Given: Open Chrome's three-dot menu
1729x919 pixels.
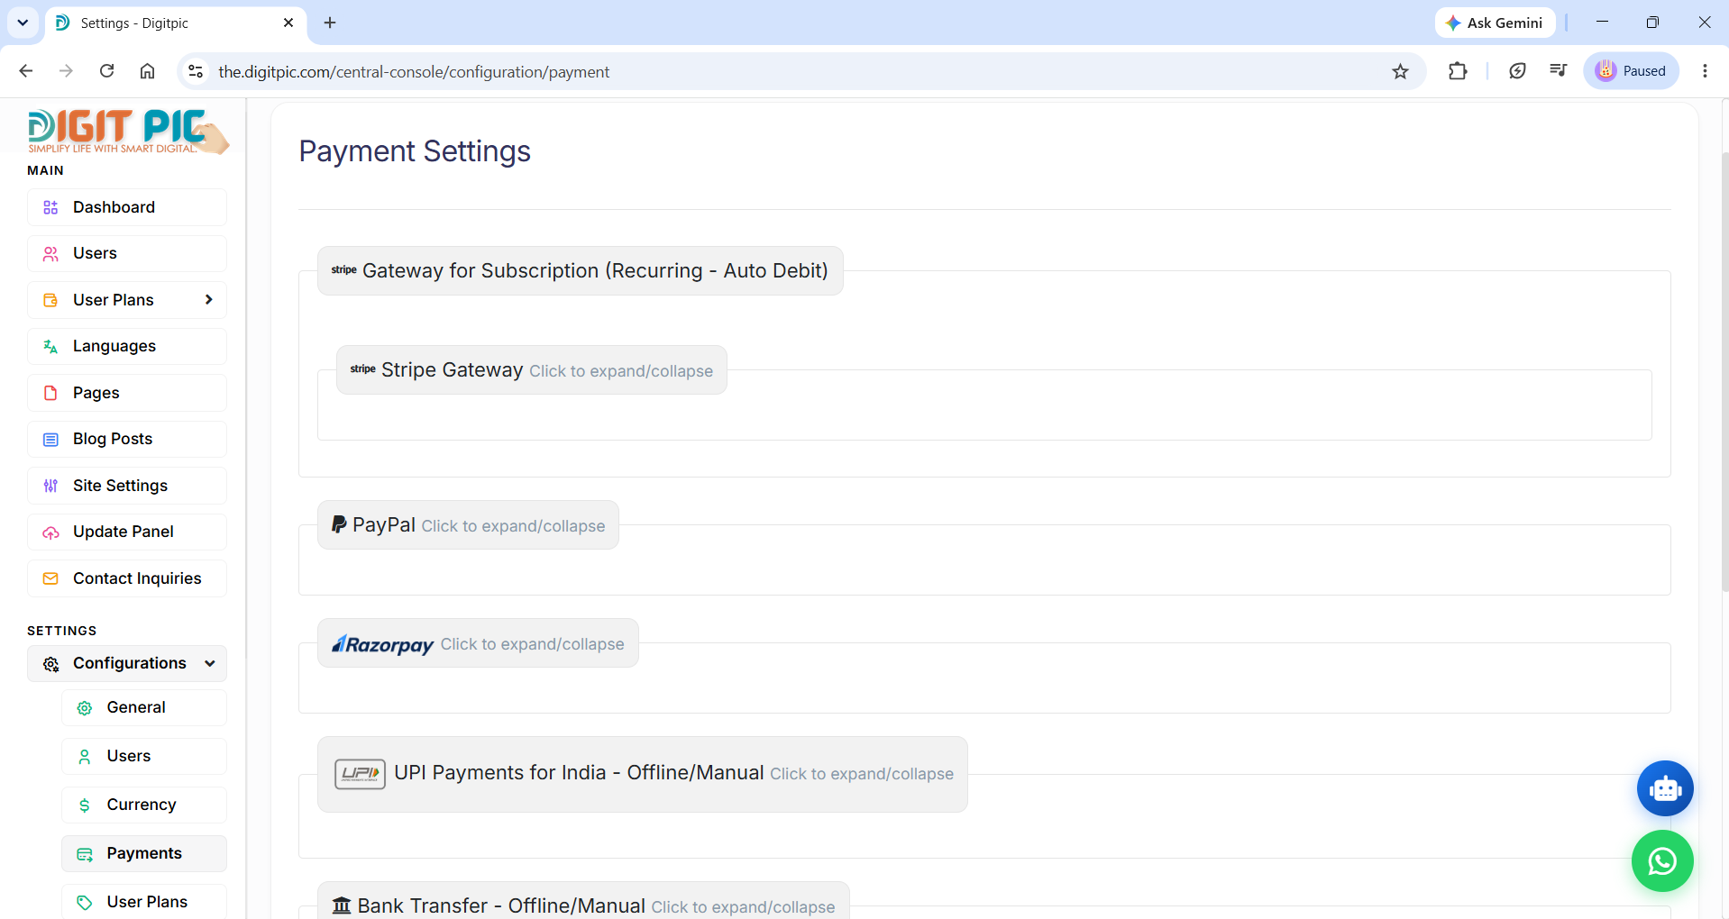Looking at the screenshot, I should (x=1705, y=71).
